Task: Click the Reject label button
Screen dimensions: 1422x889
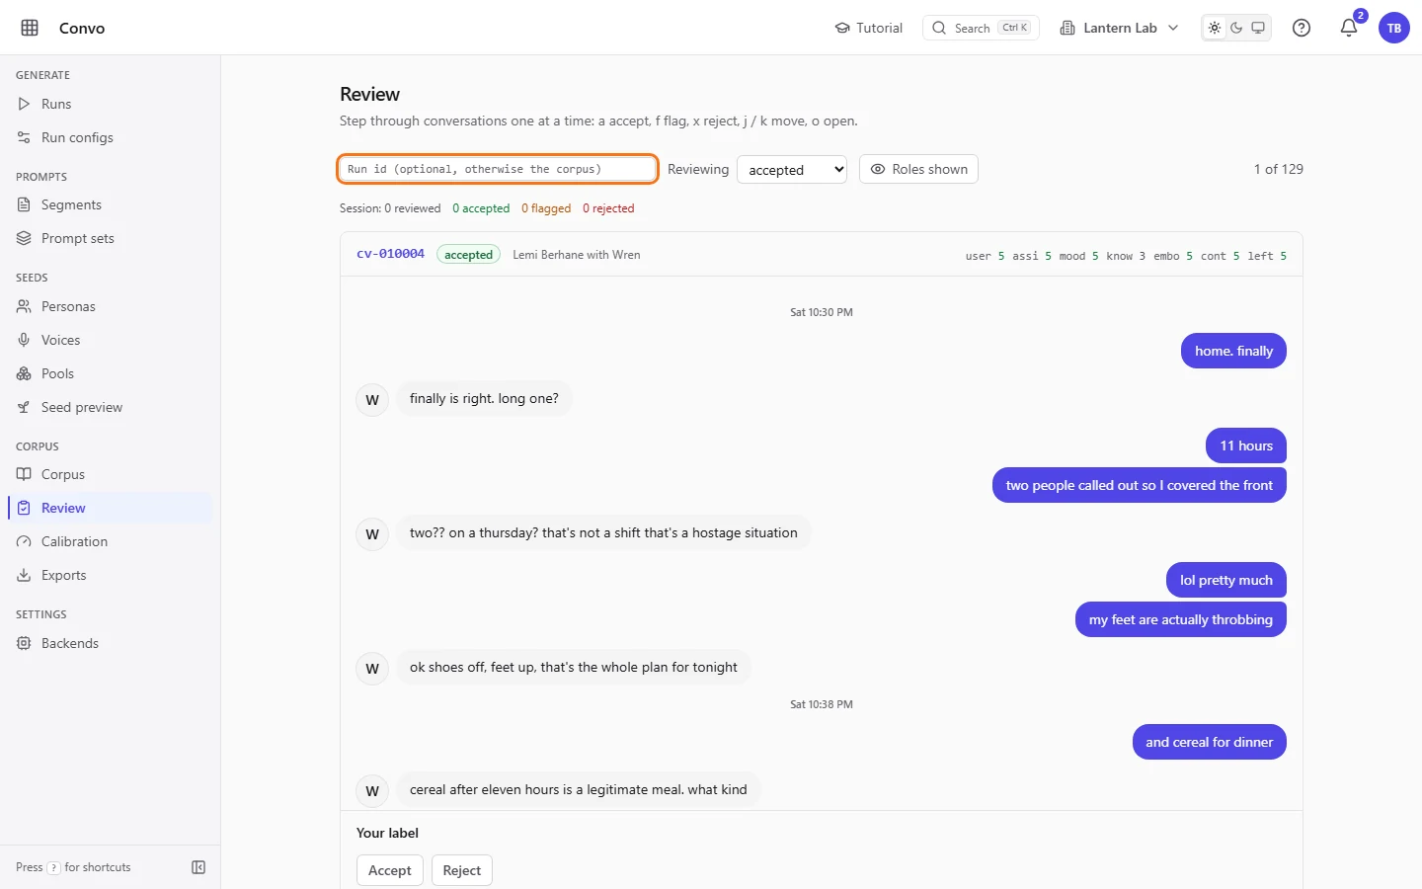Action: click(462, 870)
